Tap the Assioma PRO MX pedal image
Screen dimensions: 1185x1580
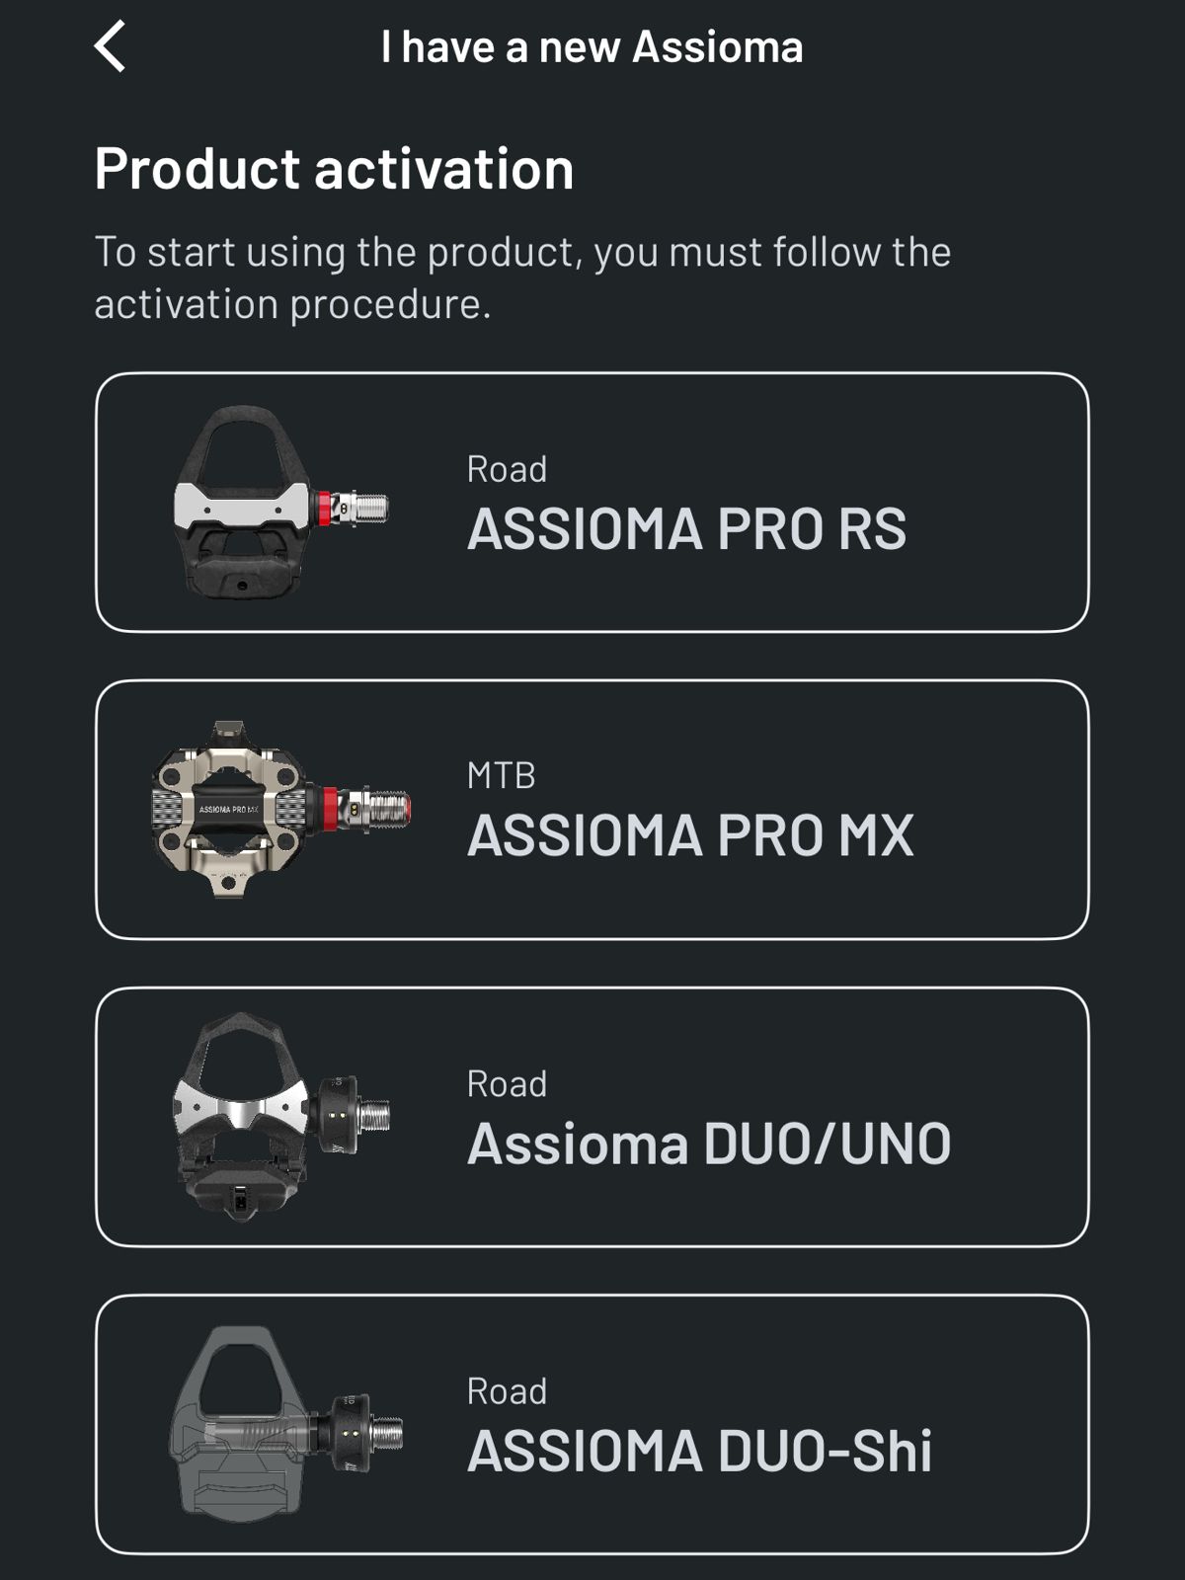click(280, 810)
